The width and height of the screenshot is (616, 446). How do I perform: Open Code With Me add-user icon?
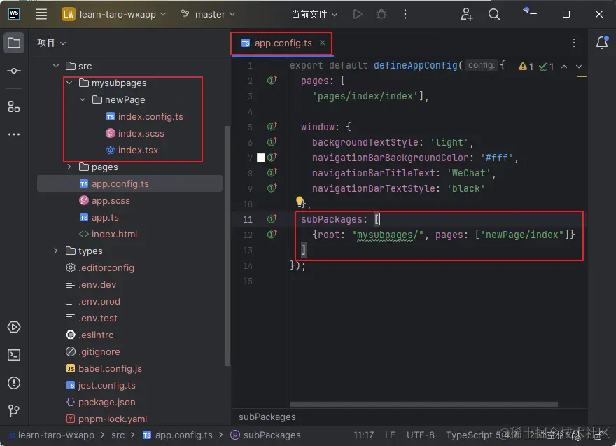(x=466, y=14)
